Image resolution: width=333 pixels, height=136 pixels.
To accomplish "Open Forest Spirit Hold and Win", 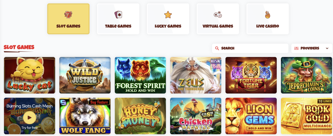I will tap(140, 75).
